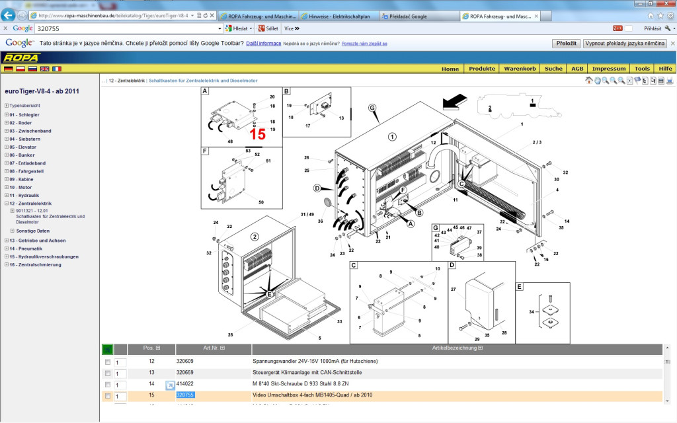Click the window layout icon in diagram toolbar
Image resolution: width=677 pixels, height=423 pixels.
(x=661, y=80)
